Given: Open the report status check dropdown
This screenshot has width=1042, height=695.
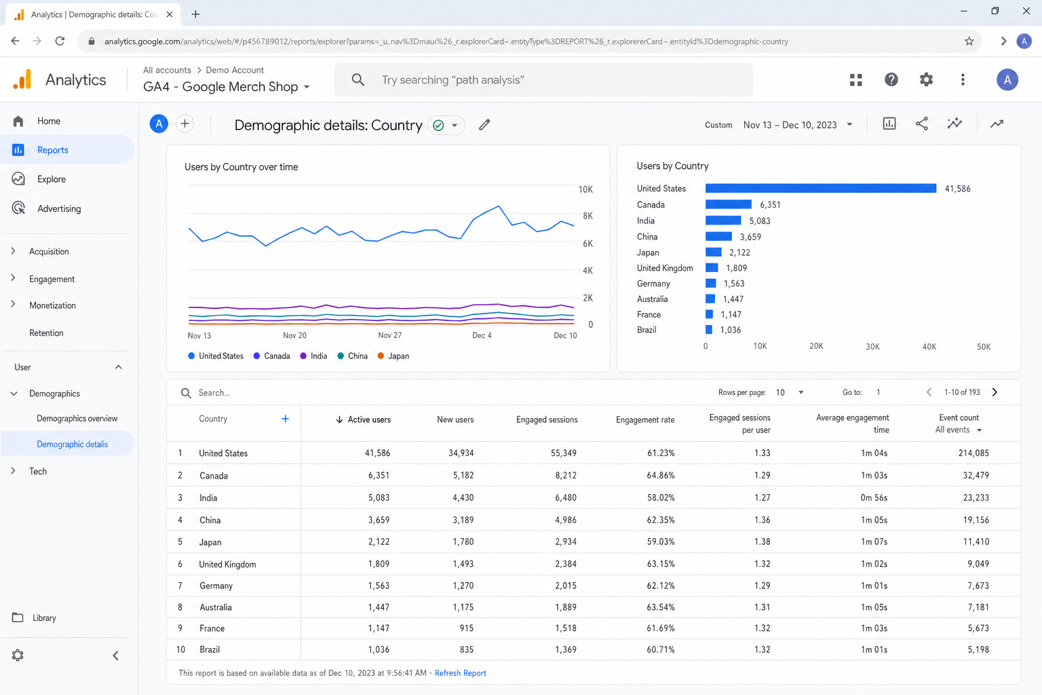Looking at the screenshot, I should pos(446,125).
